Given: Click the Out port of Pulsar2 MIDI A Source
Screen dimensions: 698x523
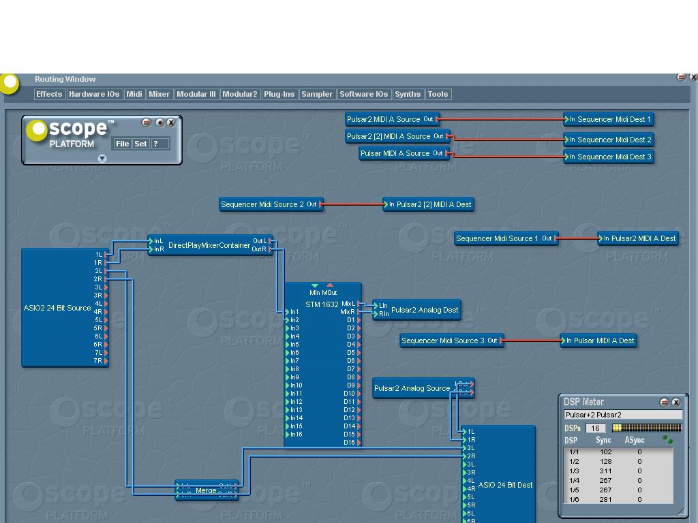Looking at the screenshot, I should click(438, 119).
